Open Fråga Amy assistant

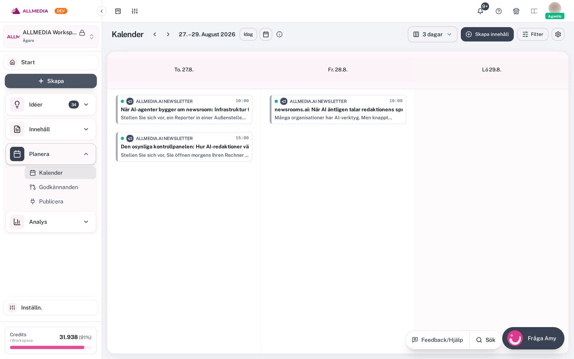(533, 338)
